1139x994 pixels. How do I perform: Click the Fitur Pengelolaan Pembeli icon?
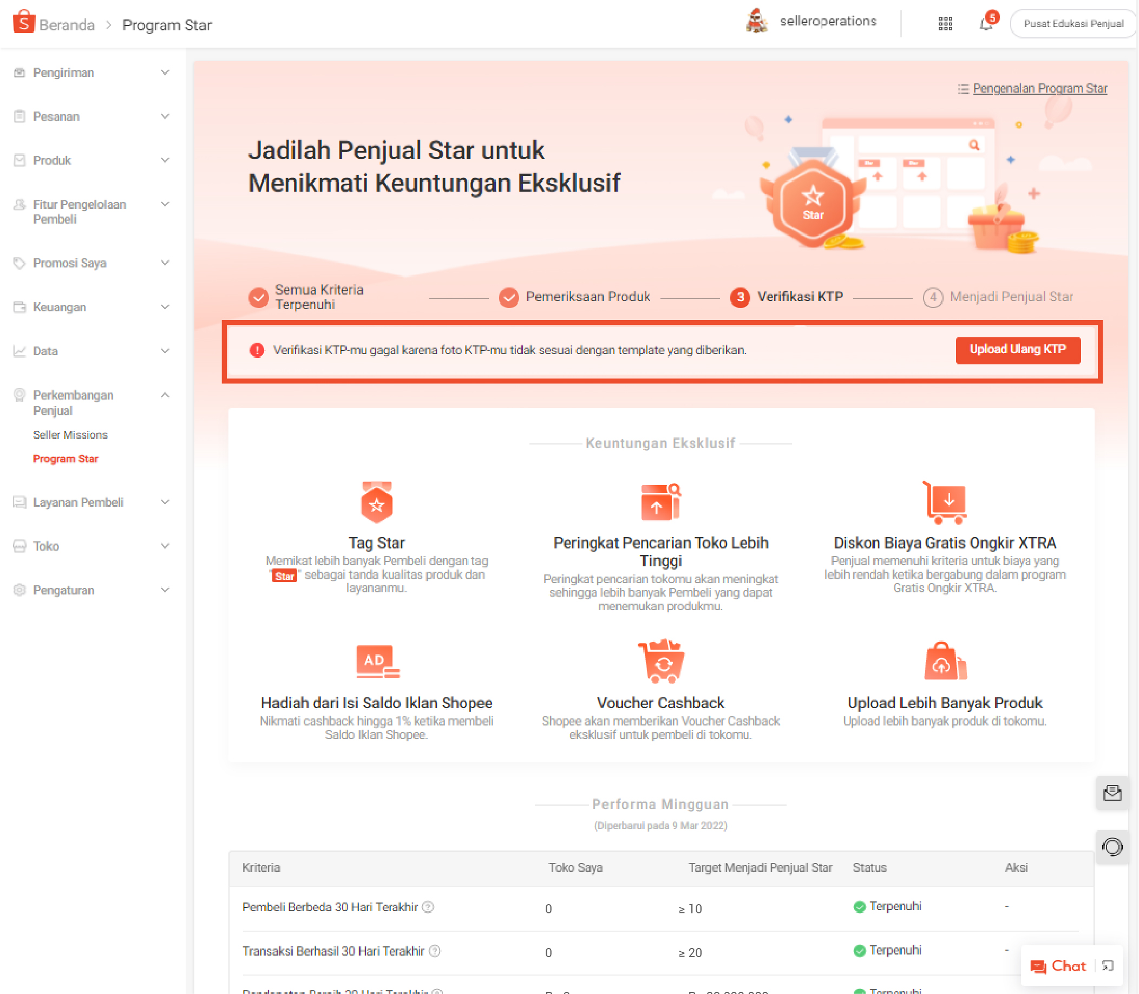coord(19,205)
